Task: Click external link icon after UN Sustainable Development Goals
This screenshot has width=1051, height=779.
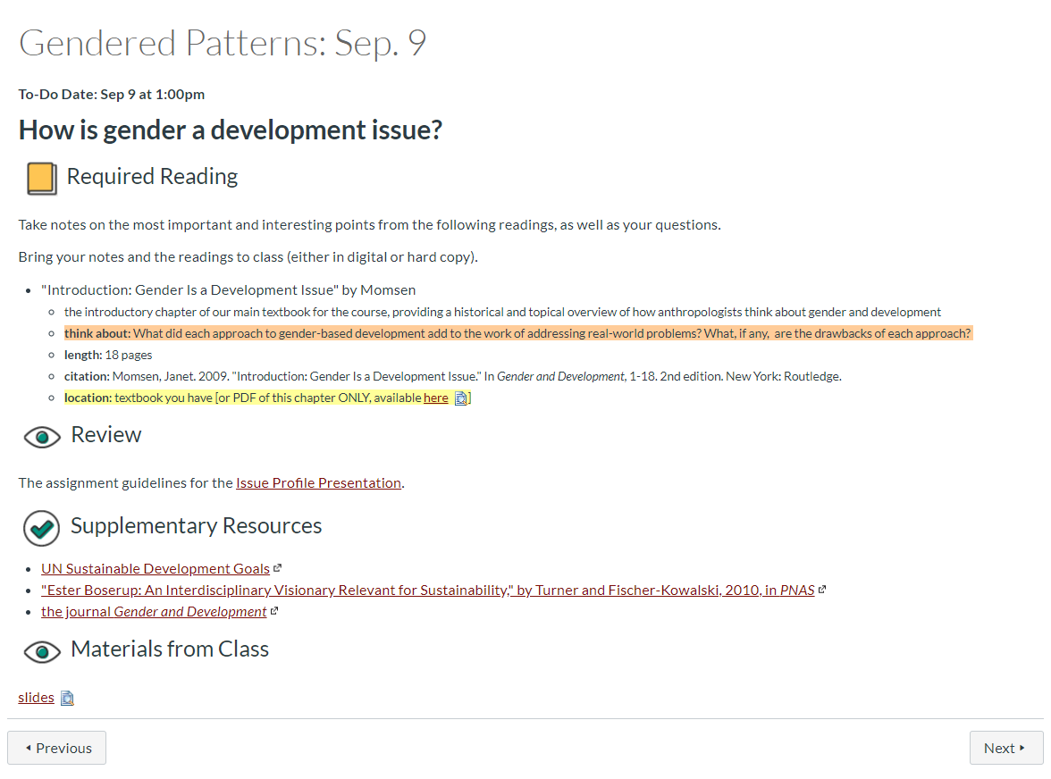Action: pos(277,568)
